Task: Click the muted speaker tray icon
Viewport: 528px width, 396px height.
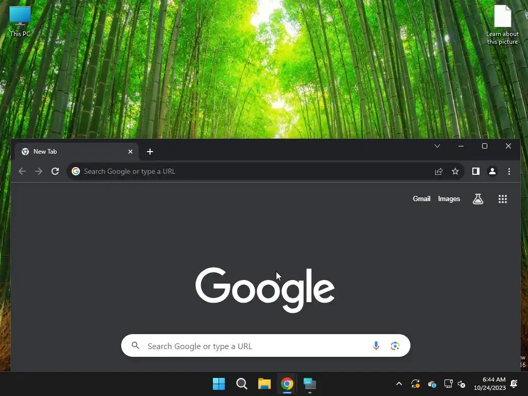Action: tap(461, 384)
